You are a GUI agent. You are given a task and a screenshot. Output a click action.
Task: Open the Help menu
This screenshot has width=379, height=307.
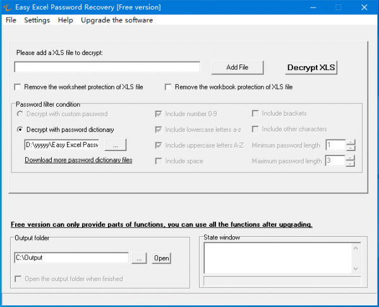pos(65,20)
